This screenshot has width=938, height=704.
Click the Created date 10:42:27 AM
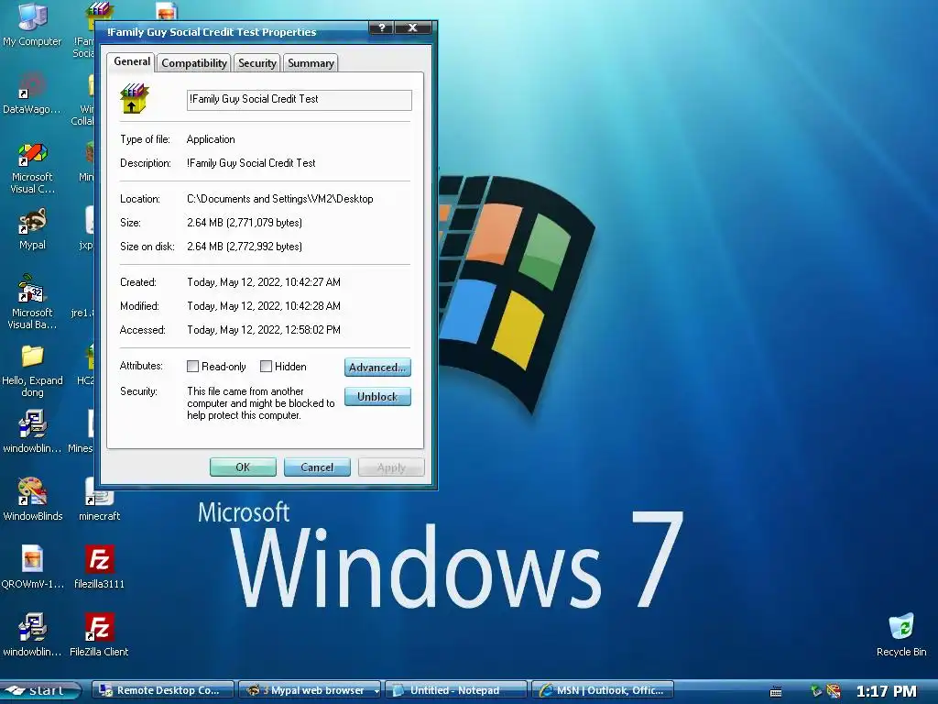(263, 282)
